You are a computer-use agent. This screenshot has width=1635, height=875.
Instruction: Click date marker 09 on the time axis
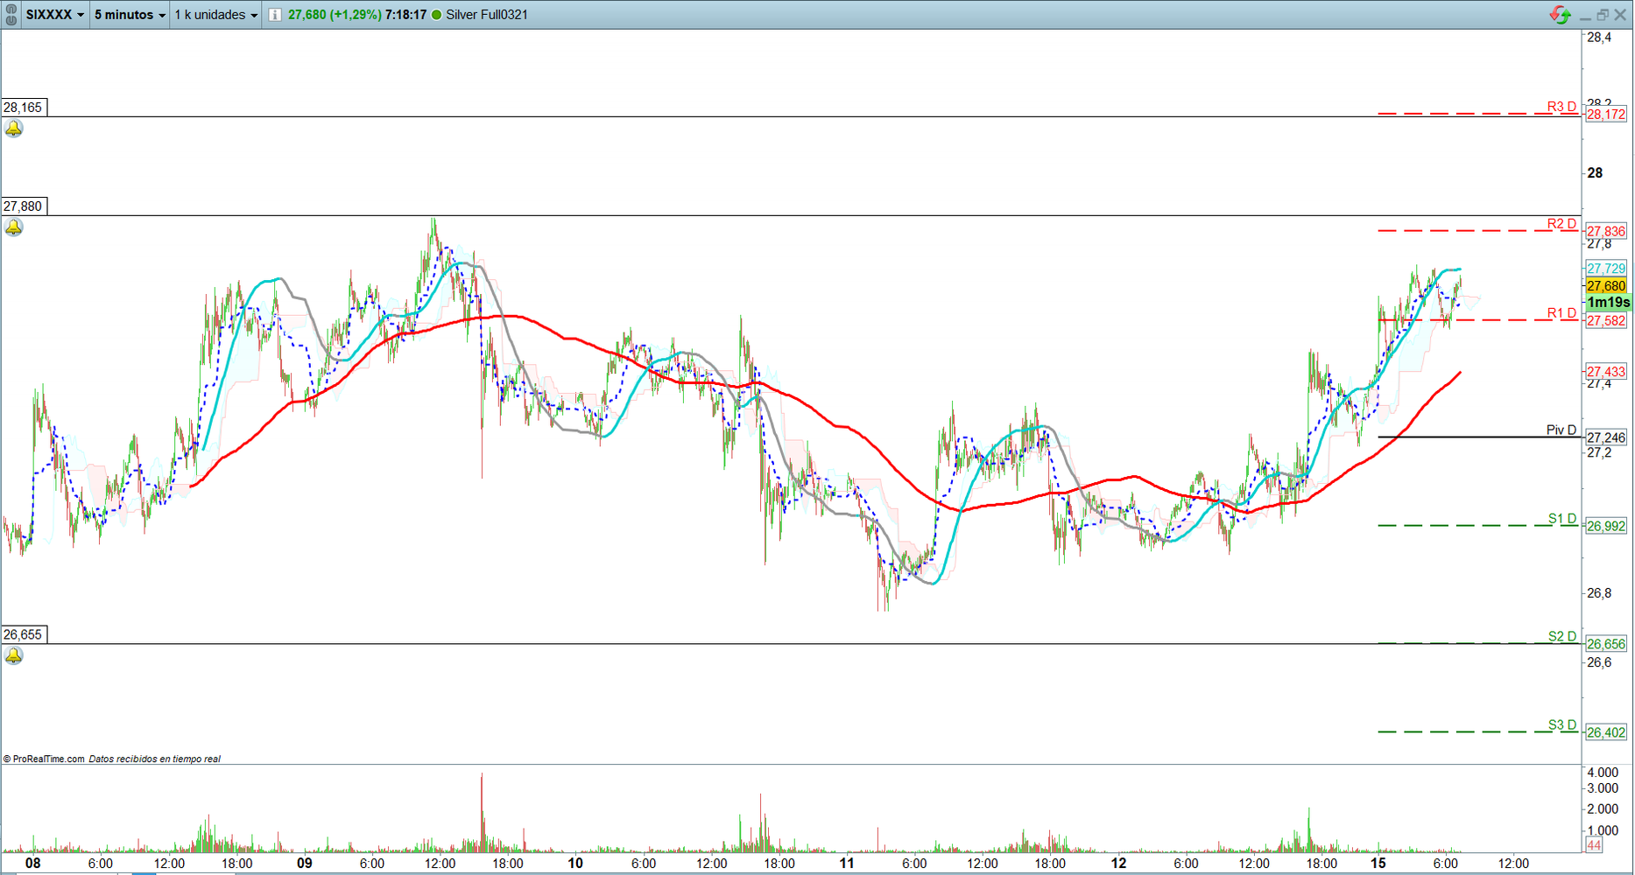pyautogui.click(x=304, y=864)
